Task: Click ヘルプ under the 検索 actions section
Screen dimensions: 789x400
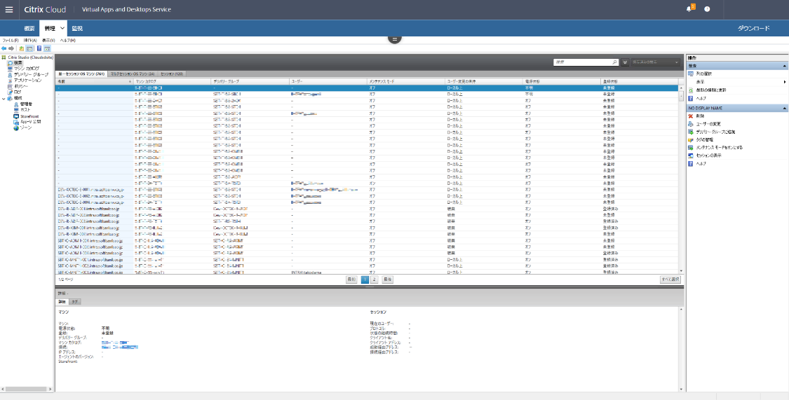Action: click(x=701, y=99)
